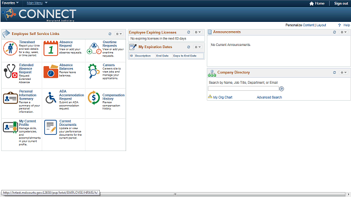Click the Extended Absence Request stethoscope icon
Image resolution: width=351 pixels, height=197 pixels.
(10, 71)
